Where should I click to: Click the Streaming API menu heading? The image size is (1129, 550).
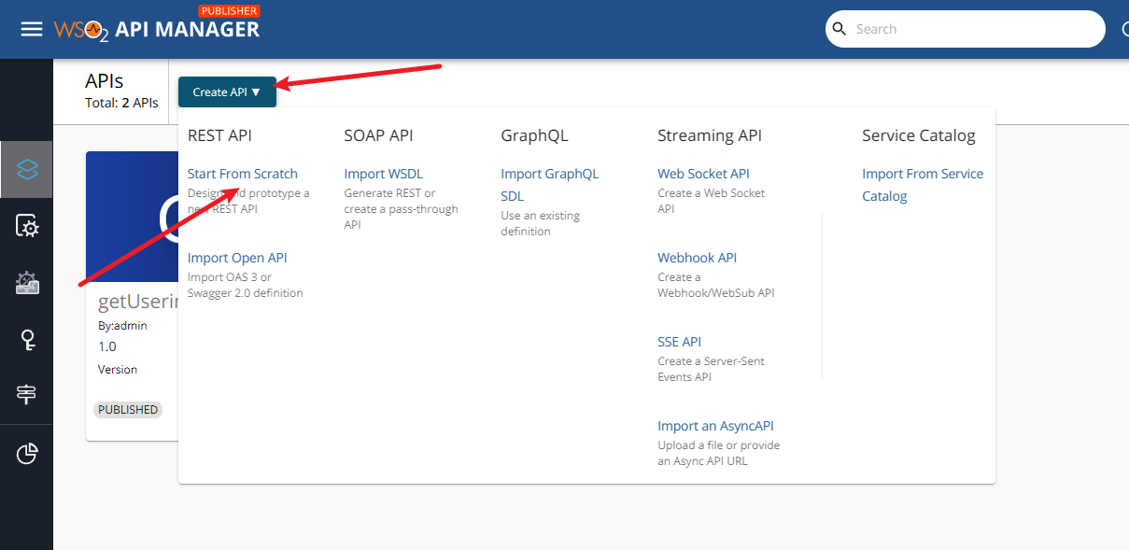710,135
